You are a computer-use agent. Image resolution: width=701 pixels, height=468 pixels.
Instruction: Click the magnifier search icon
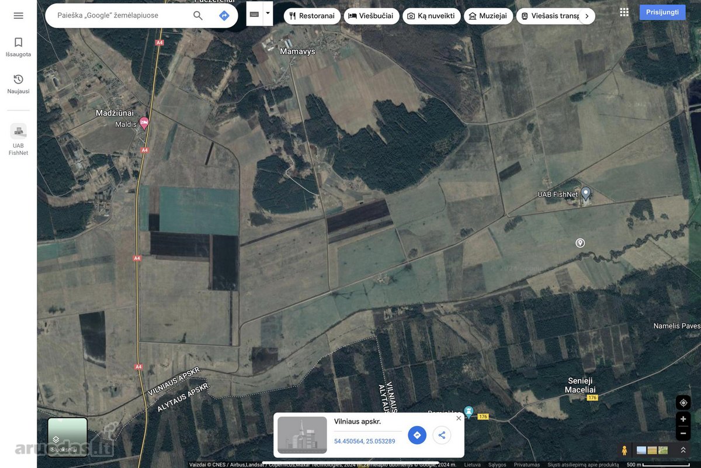click(198, 16)
